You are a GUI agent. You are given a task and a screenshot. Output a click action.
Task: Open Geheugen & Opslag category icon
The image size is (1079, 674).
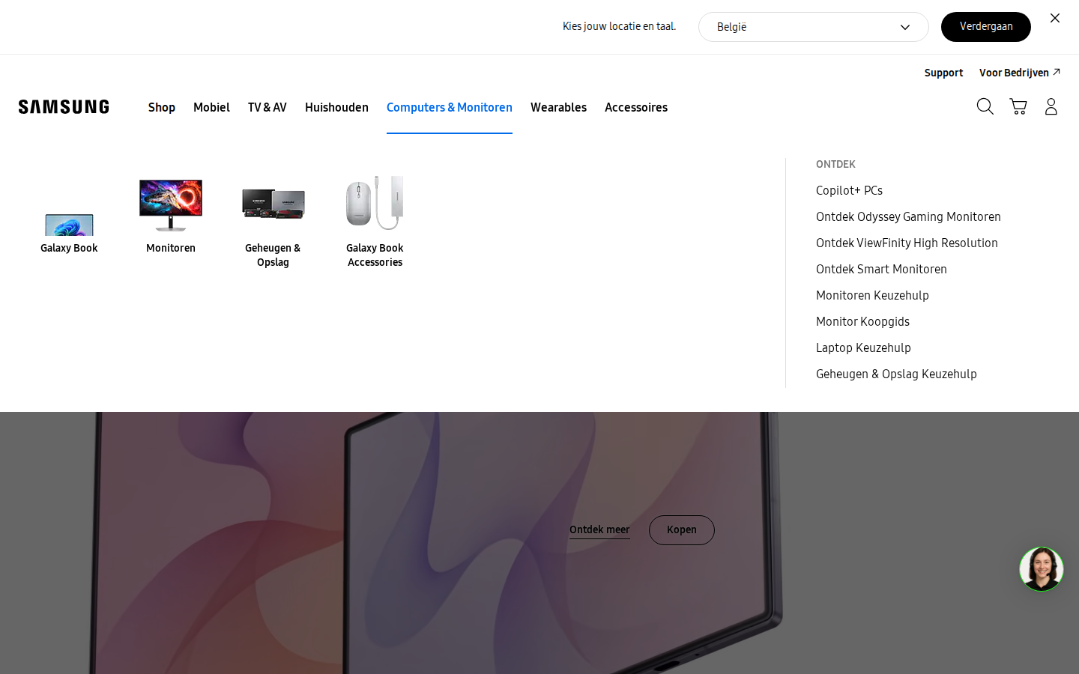(x=273, y=204)
